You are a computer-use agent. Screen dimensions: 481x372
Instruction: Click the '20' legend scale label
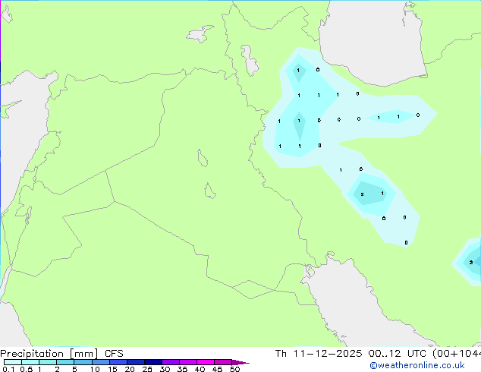130,369
